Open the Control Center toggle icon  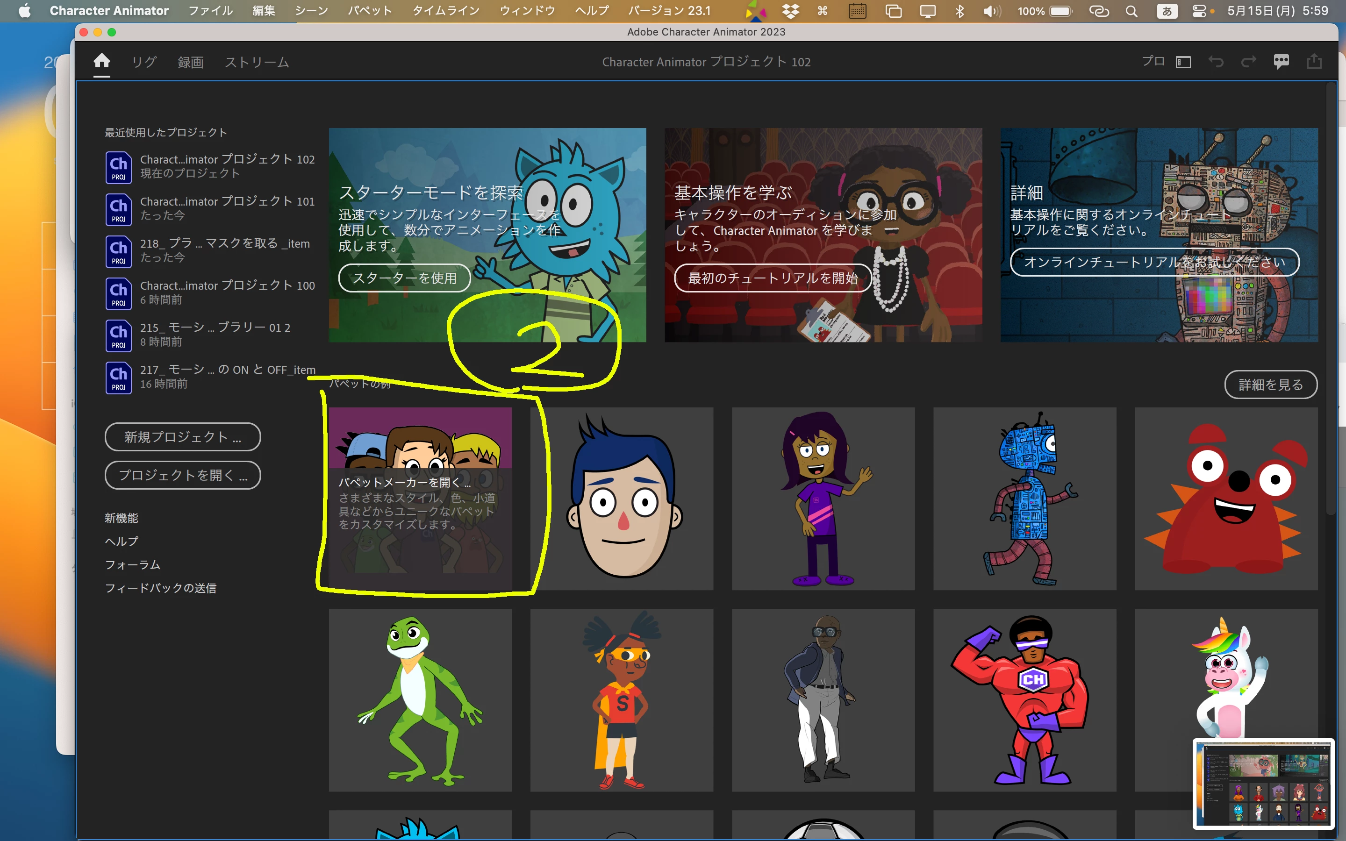pos(1199,11)
